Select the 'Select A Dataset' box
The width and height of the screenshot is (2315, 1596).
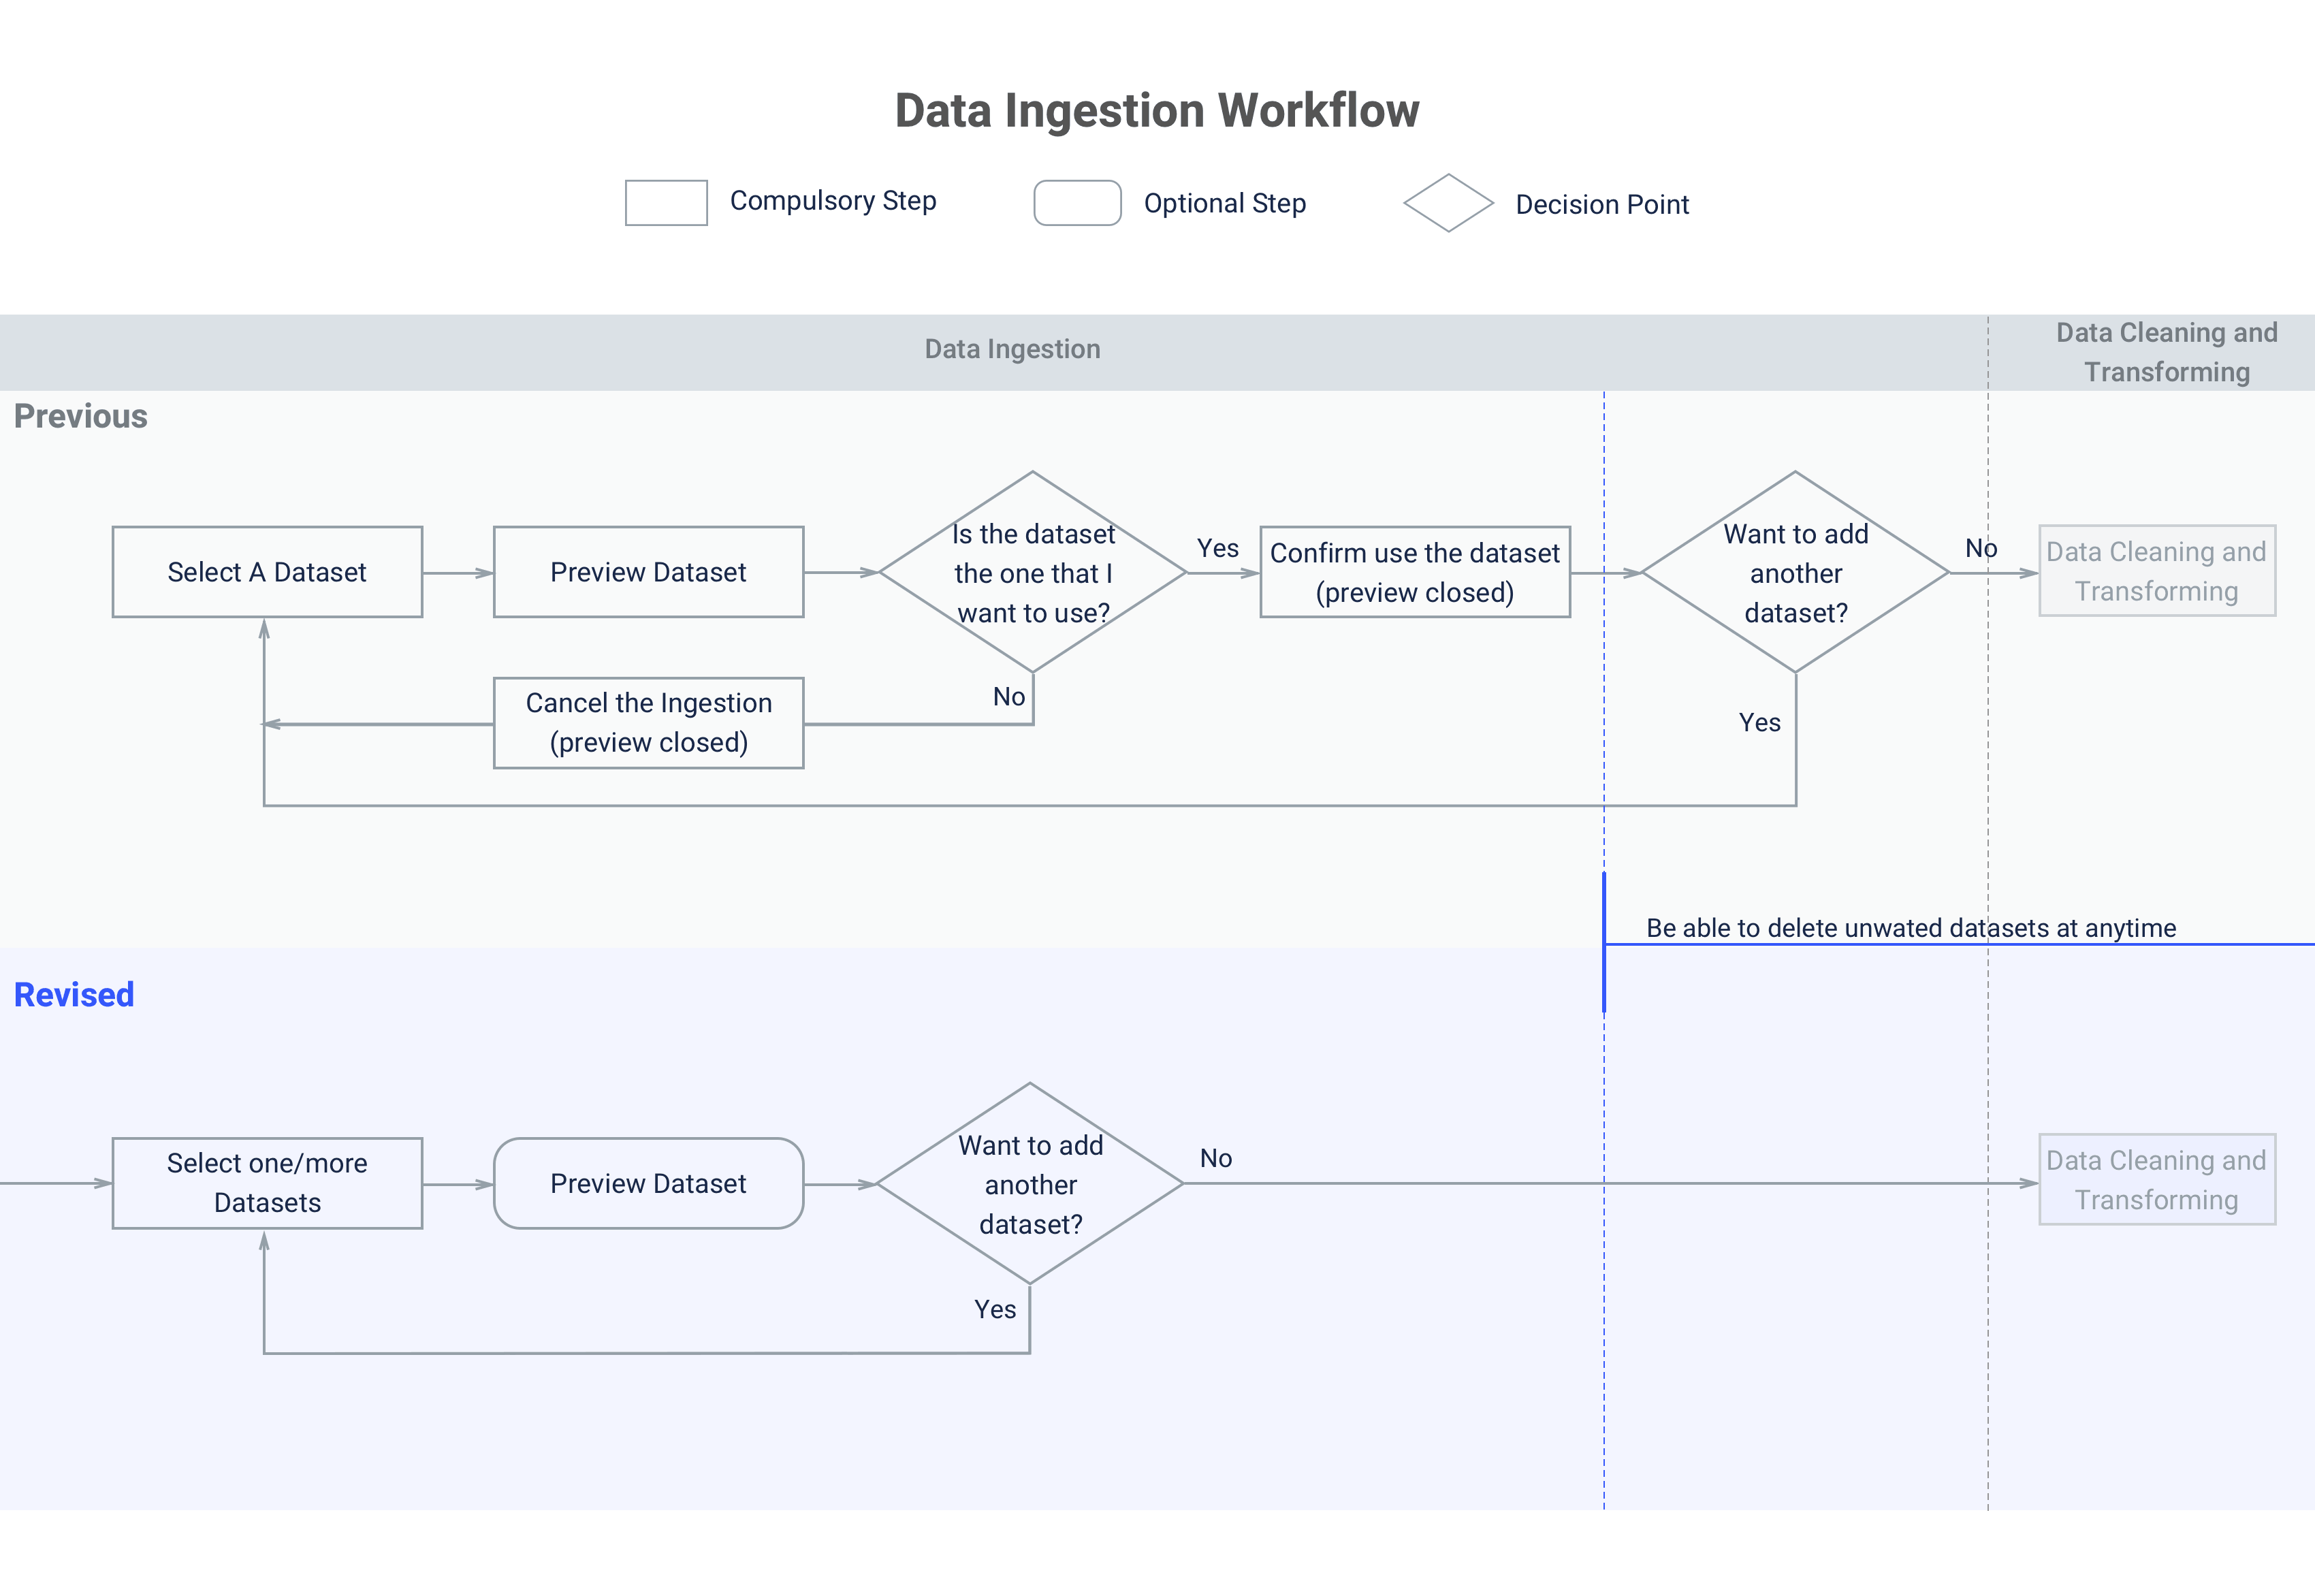click(x=267, y=572)
